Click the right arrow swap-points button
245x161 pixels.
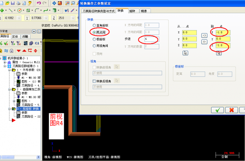204,35
